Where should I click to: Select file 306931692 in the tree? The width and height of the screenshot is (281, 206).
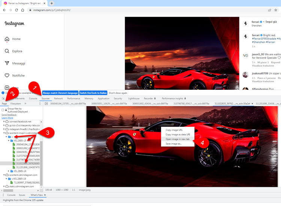tap(28, 148)
